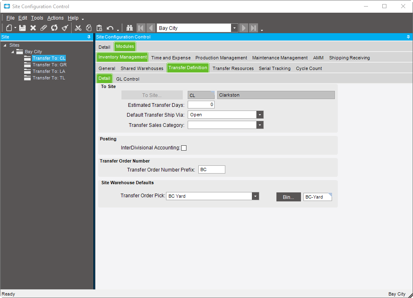413x298 pixels.
Task: Click the Bin... button
Action: 288,197
